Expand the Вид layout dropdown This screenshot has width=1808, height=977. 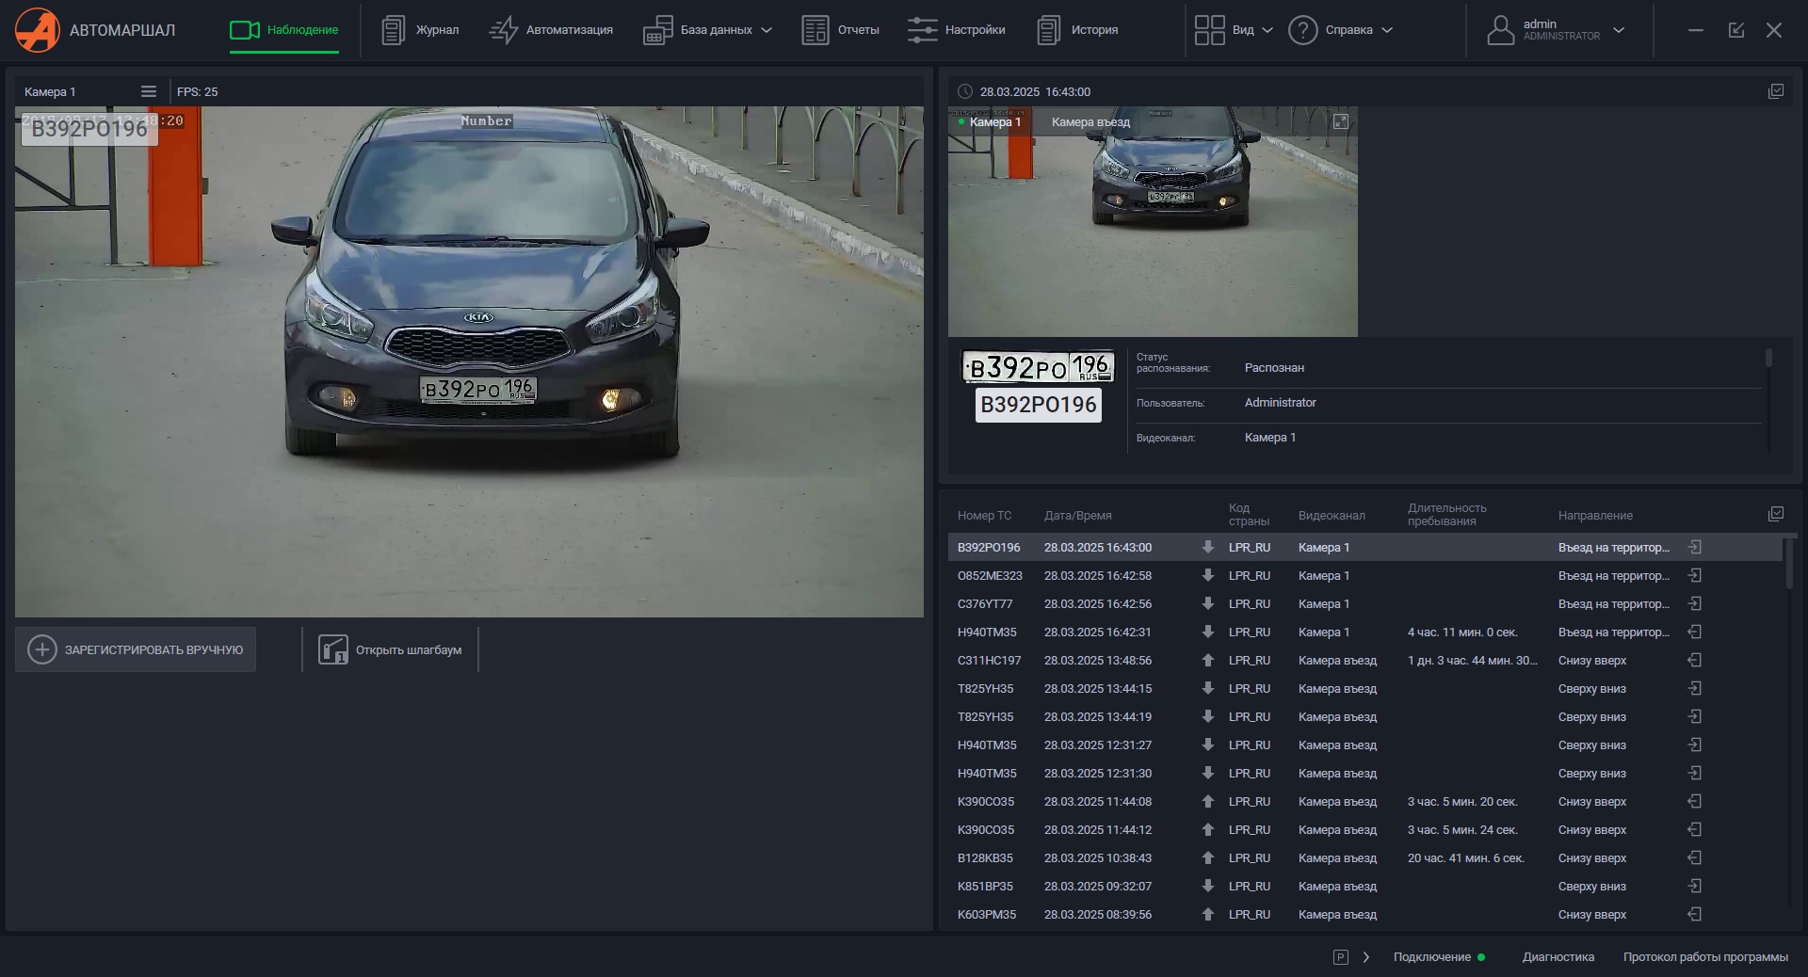coord(1234,30)
